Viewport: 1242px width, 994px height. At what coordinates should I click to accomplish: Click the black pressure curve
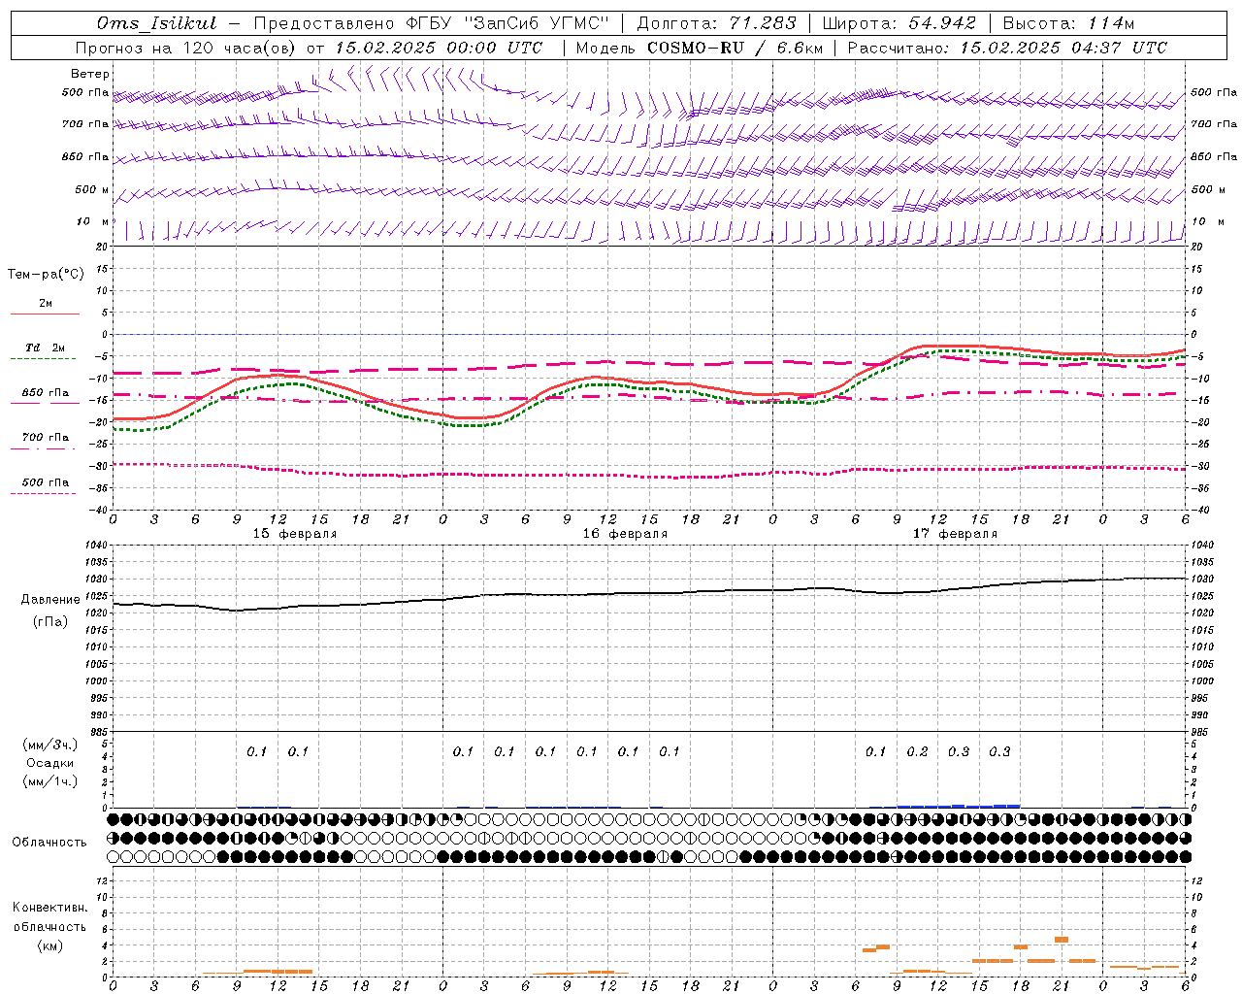click(650, 593)
